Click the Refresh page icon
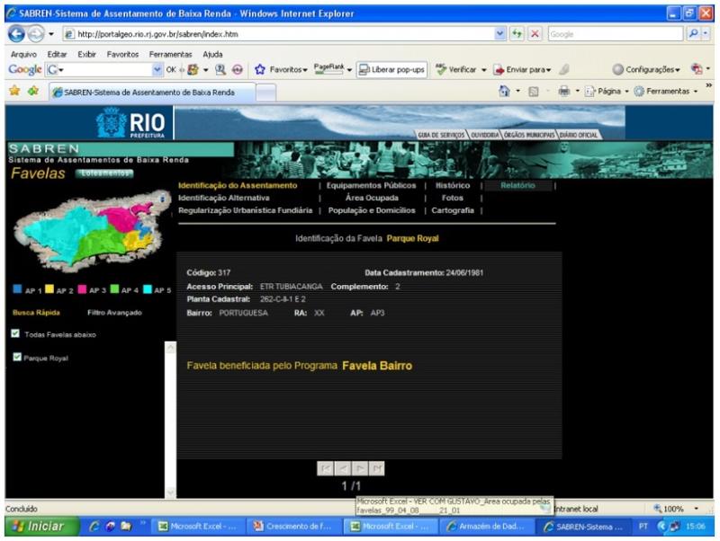720x541 pixels. (x=518, y=33)
